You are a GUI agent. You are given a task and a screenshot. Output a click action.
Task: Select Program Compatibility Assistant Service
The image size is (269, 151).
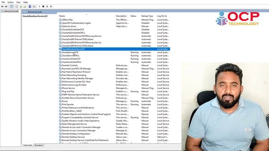click(80, 117)
